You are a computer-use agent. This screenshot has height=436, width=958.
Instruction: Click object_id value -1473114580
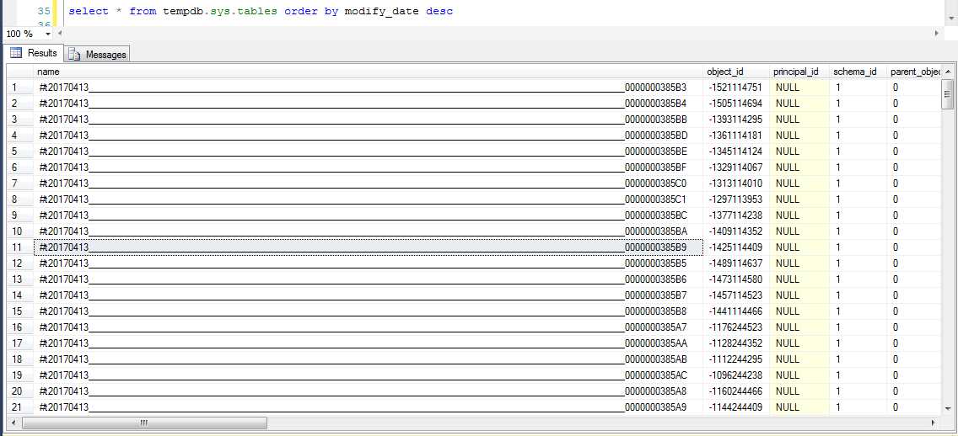point(736,279)
